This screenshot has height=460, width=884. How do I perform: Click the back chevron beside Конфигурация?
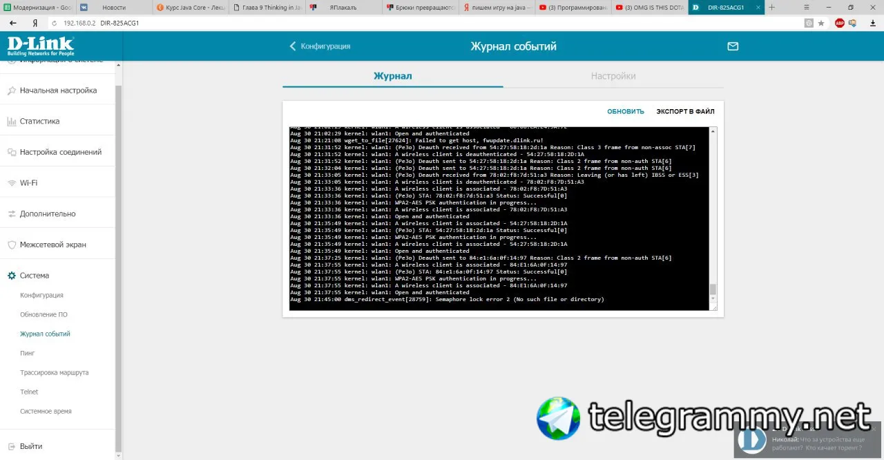(x=293, y=46)
